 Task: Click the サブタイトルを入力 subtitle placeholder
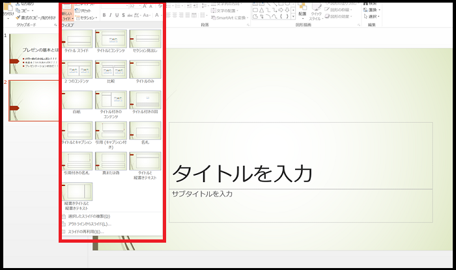(x=301, y=206)
